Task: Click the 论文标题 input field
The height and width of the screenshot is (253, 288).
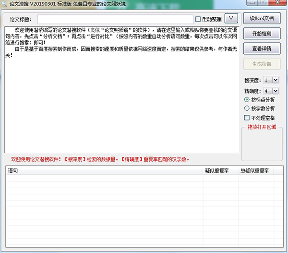Action: 115,19
